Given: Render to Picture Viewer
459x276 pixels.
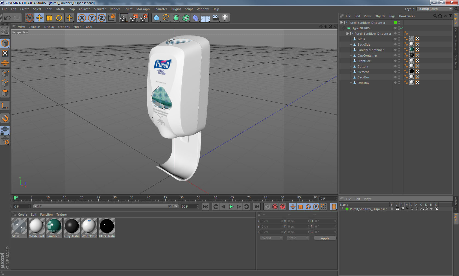Looking at the screenshot, I should [134, 18].
